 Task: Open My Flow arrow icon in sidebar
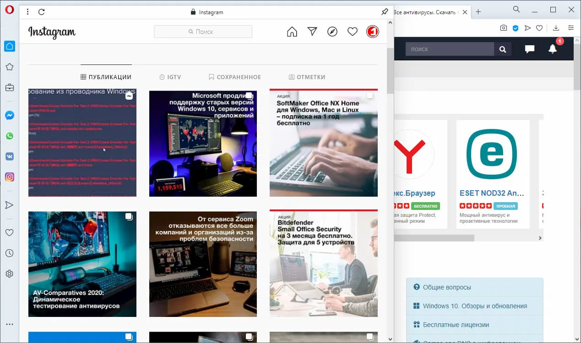(10, 205)
